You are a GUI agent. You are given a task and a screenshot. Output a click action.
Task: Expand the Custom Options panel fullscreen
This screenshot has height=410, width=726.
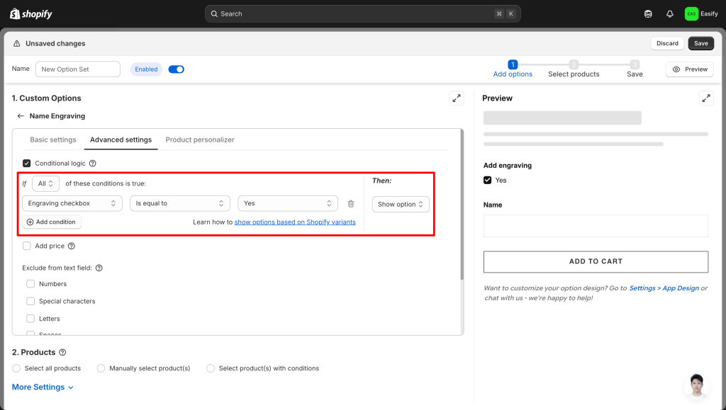click(x=457, y=98)
